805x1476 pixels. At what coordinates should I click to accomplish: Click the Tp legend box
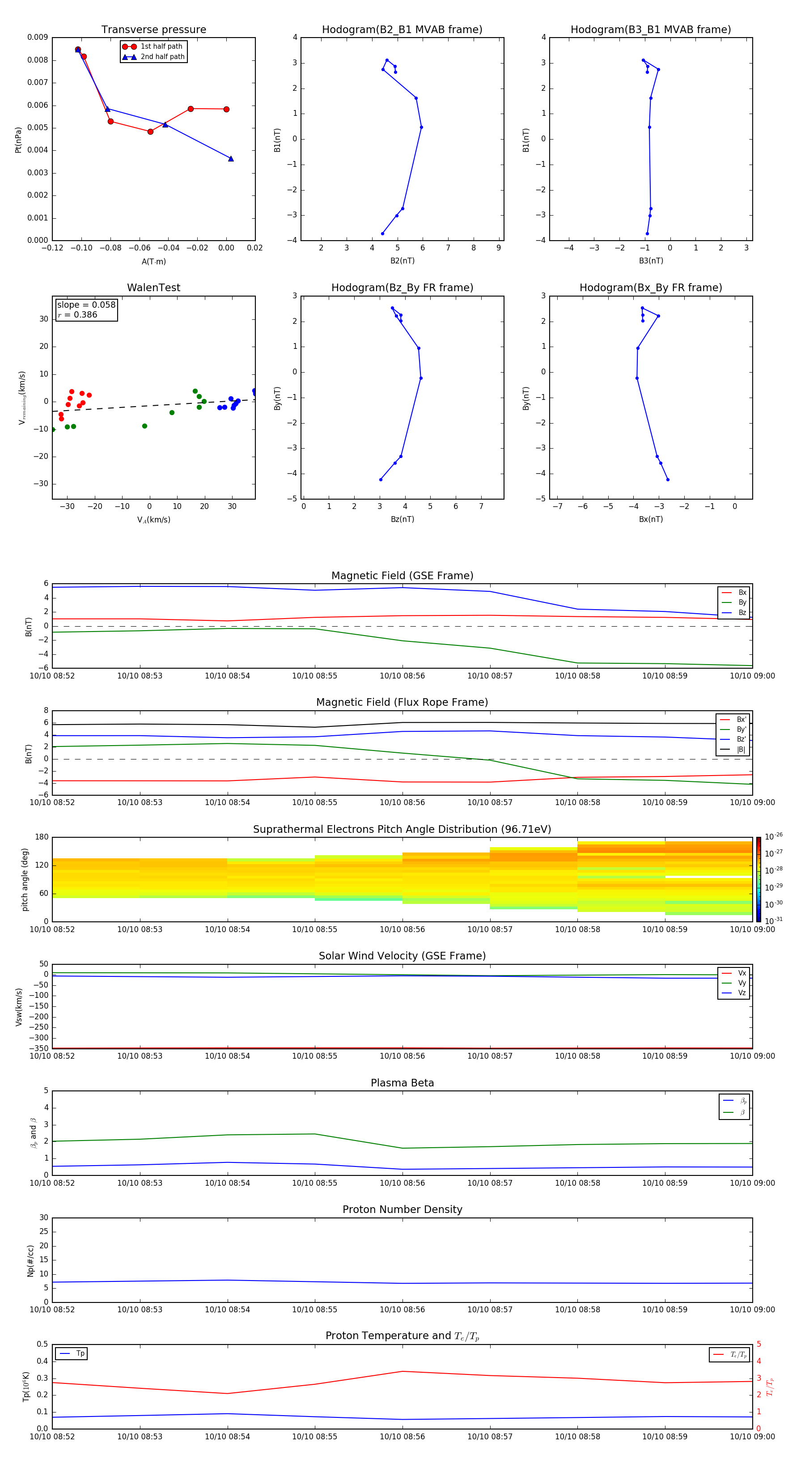click(71, 1353)
